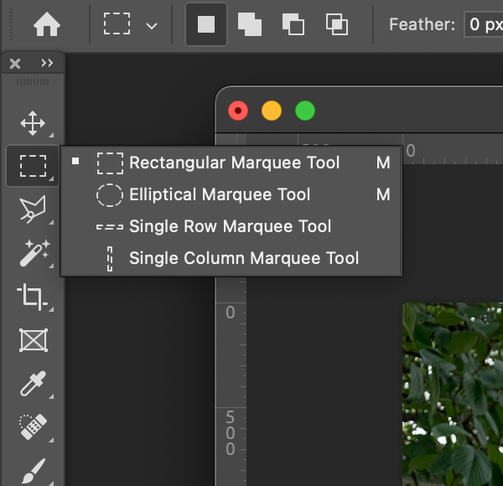Select the Crop tool
This screenshot has width=503, height=486.
[32, 297]
